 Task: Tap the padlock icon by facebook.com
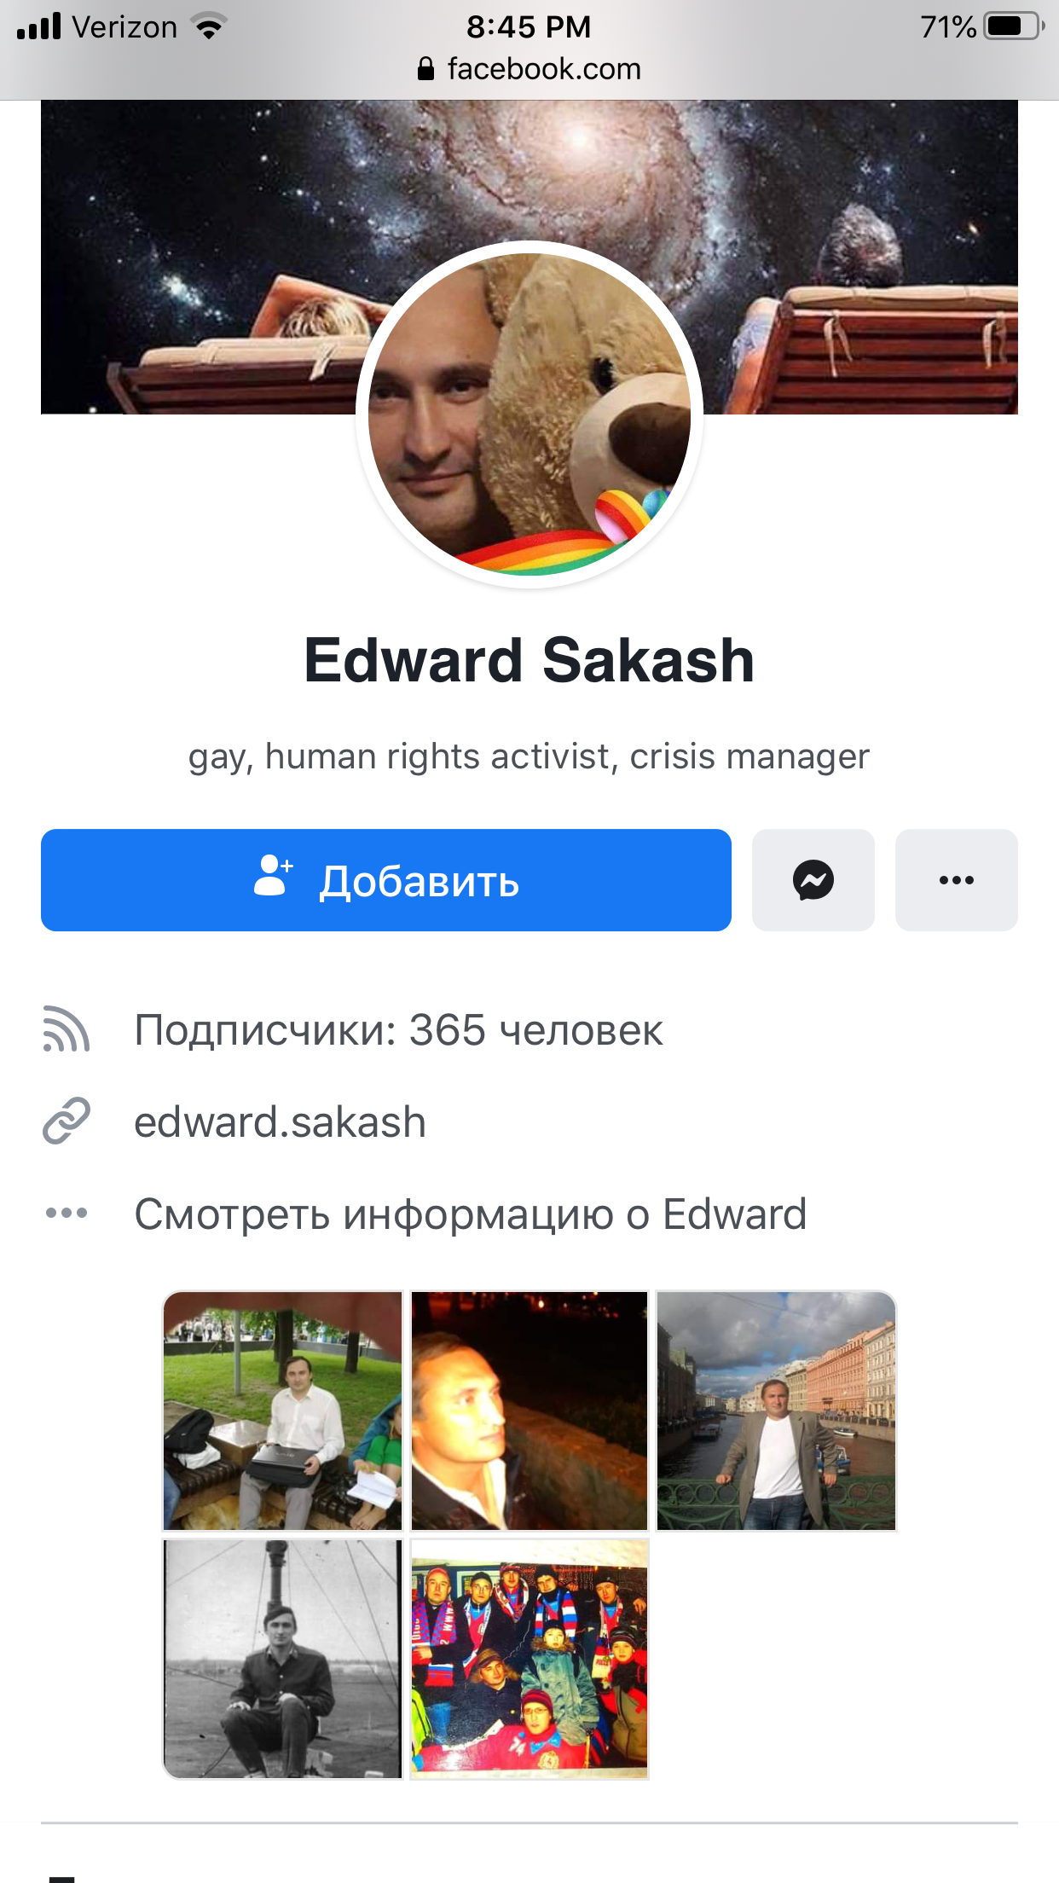pyautogui.click(x=425, y=68)
